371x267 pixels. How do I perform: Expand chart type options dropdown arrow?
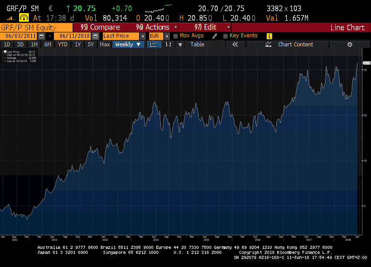180,44
